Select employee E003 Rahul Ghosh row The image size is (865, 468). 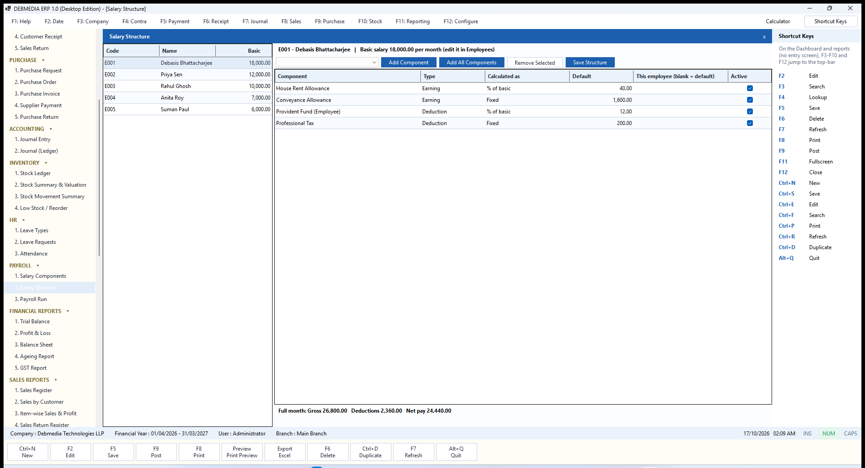(x=188, y=86)
